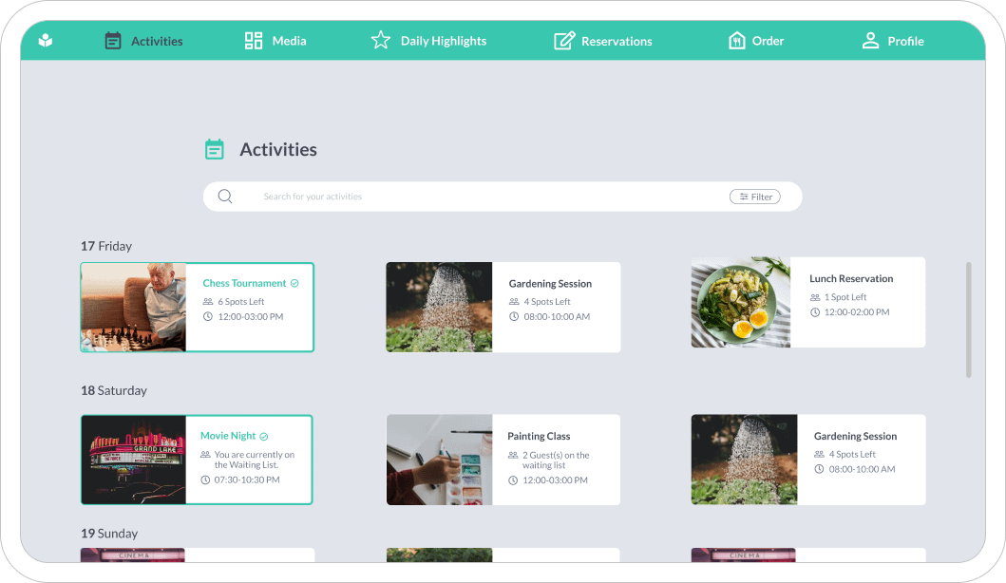Click the Reservations pencil icon

[564, 41]
